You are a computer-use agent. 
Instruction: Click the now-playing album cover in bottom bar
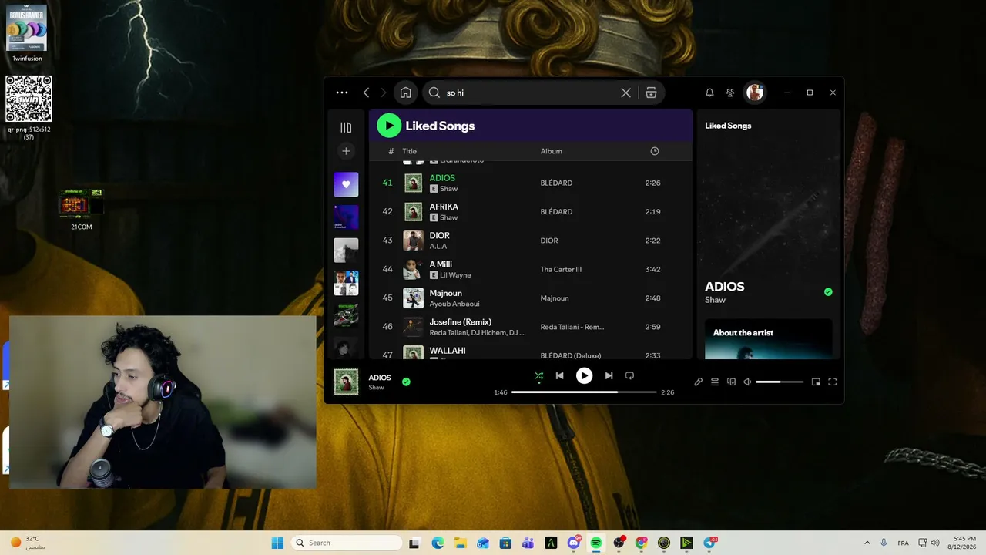pos(346,382)
